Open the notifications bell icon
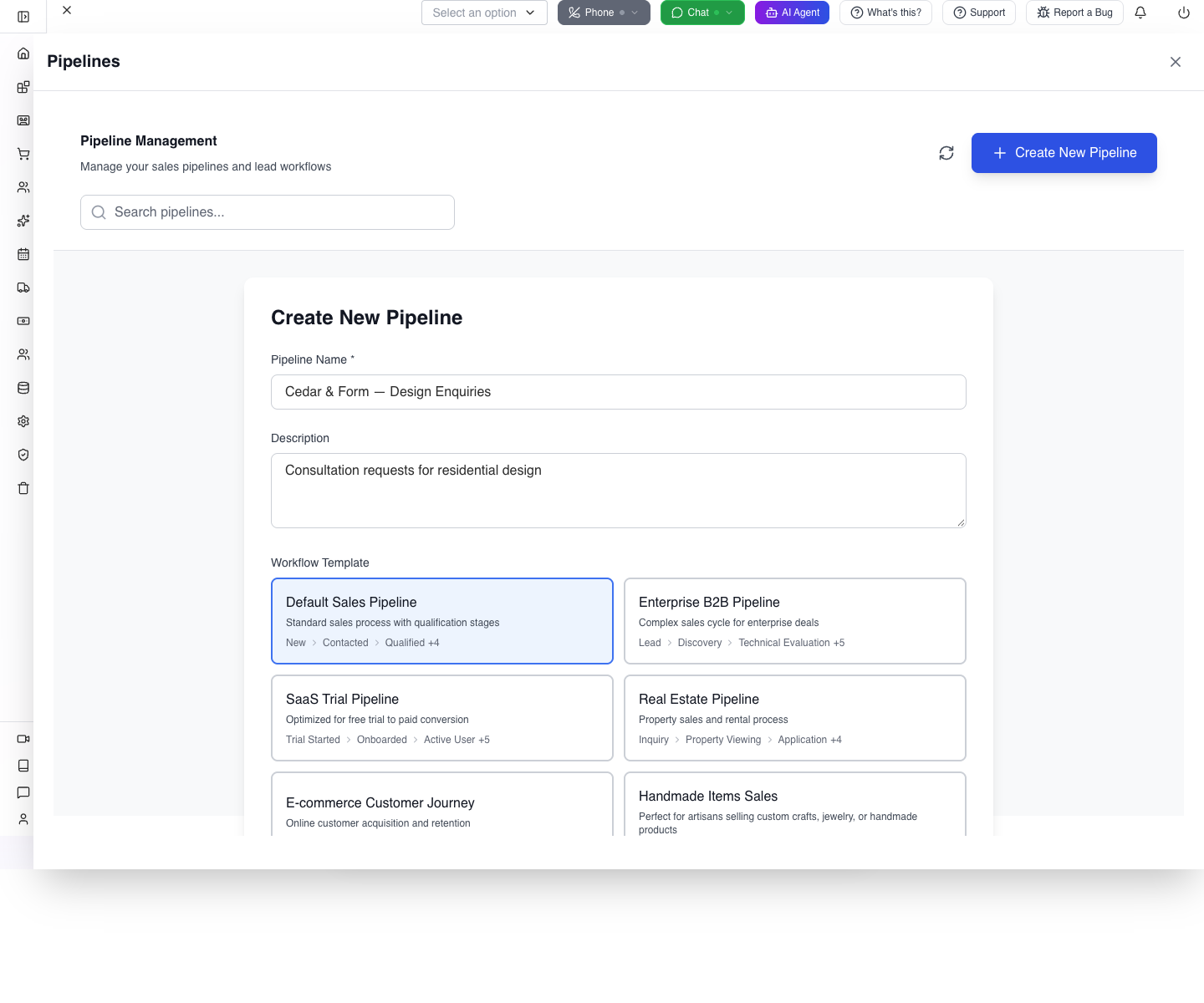The width and height of the screenshot is (1204, 1003). click(1140, 13)
